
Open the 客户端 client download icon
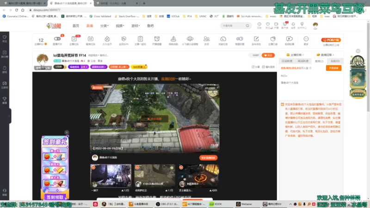coord(285,25)
